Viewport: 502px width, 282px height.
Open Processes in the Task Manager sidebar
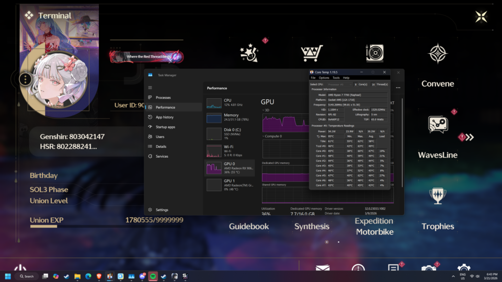(174, 98)
